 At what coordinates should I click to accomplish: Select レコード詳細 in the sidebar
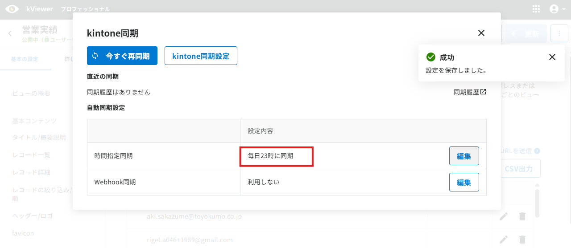(x=31, y=172)
